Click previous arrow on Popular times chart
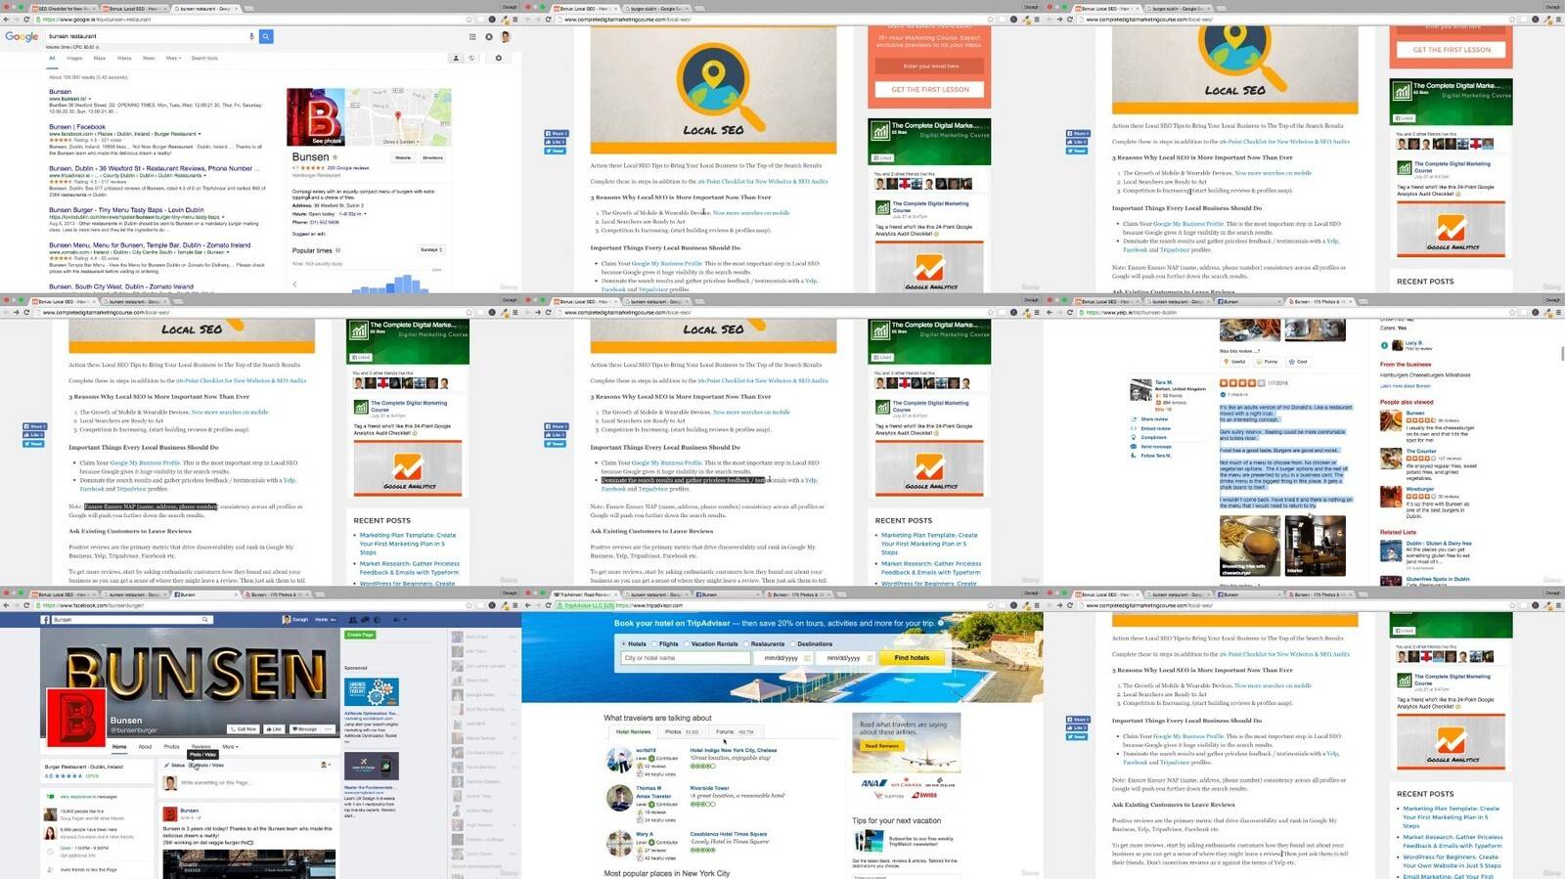The height and width of the screenshot is (879, 1565). (x=294, y=285)
